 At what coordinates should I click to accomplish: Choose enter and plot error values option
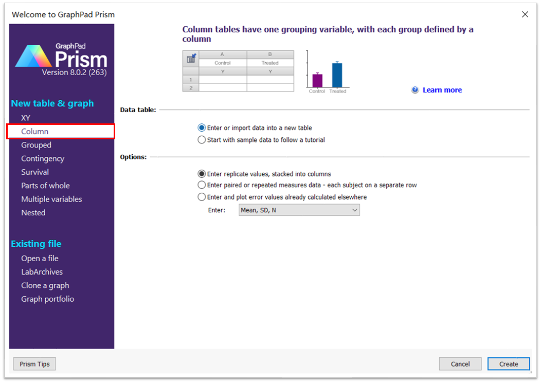click(202, 197)
